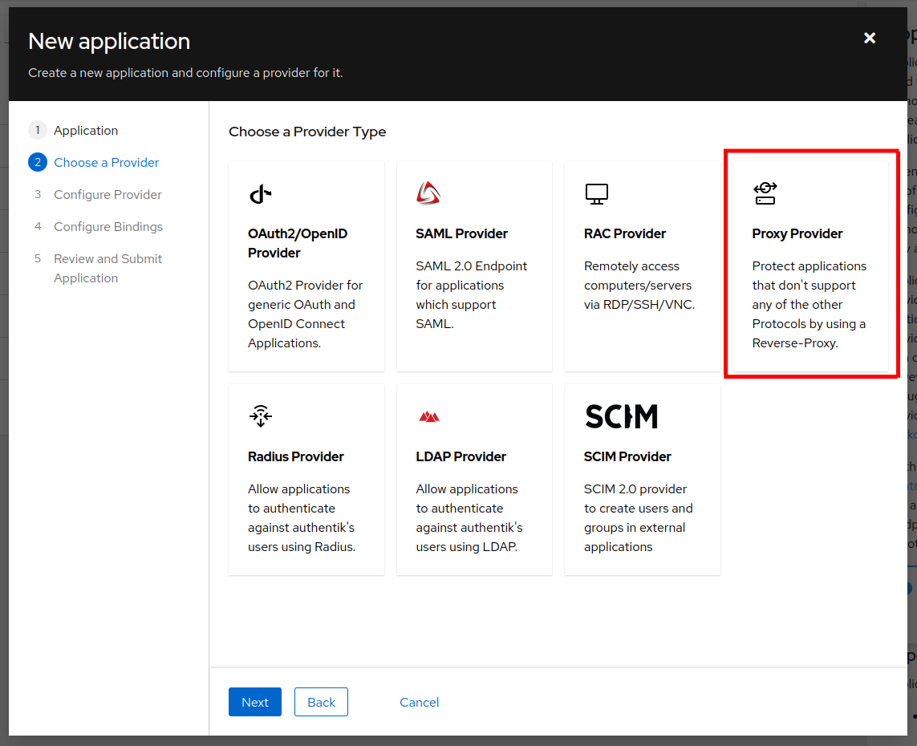The image size is (917, 746).
Task: Select the Choose a Provider step
Action: pos(106,163)
